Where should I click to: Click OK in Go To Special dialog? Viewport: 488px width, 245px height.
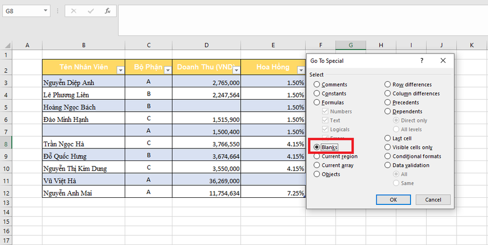click(x=394, y=200)
